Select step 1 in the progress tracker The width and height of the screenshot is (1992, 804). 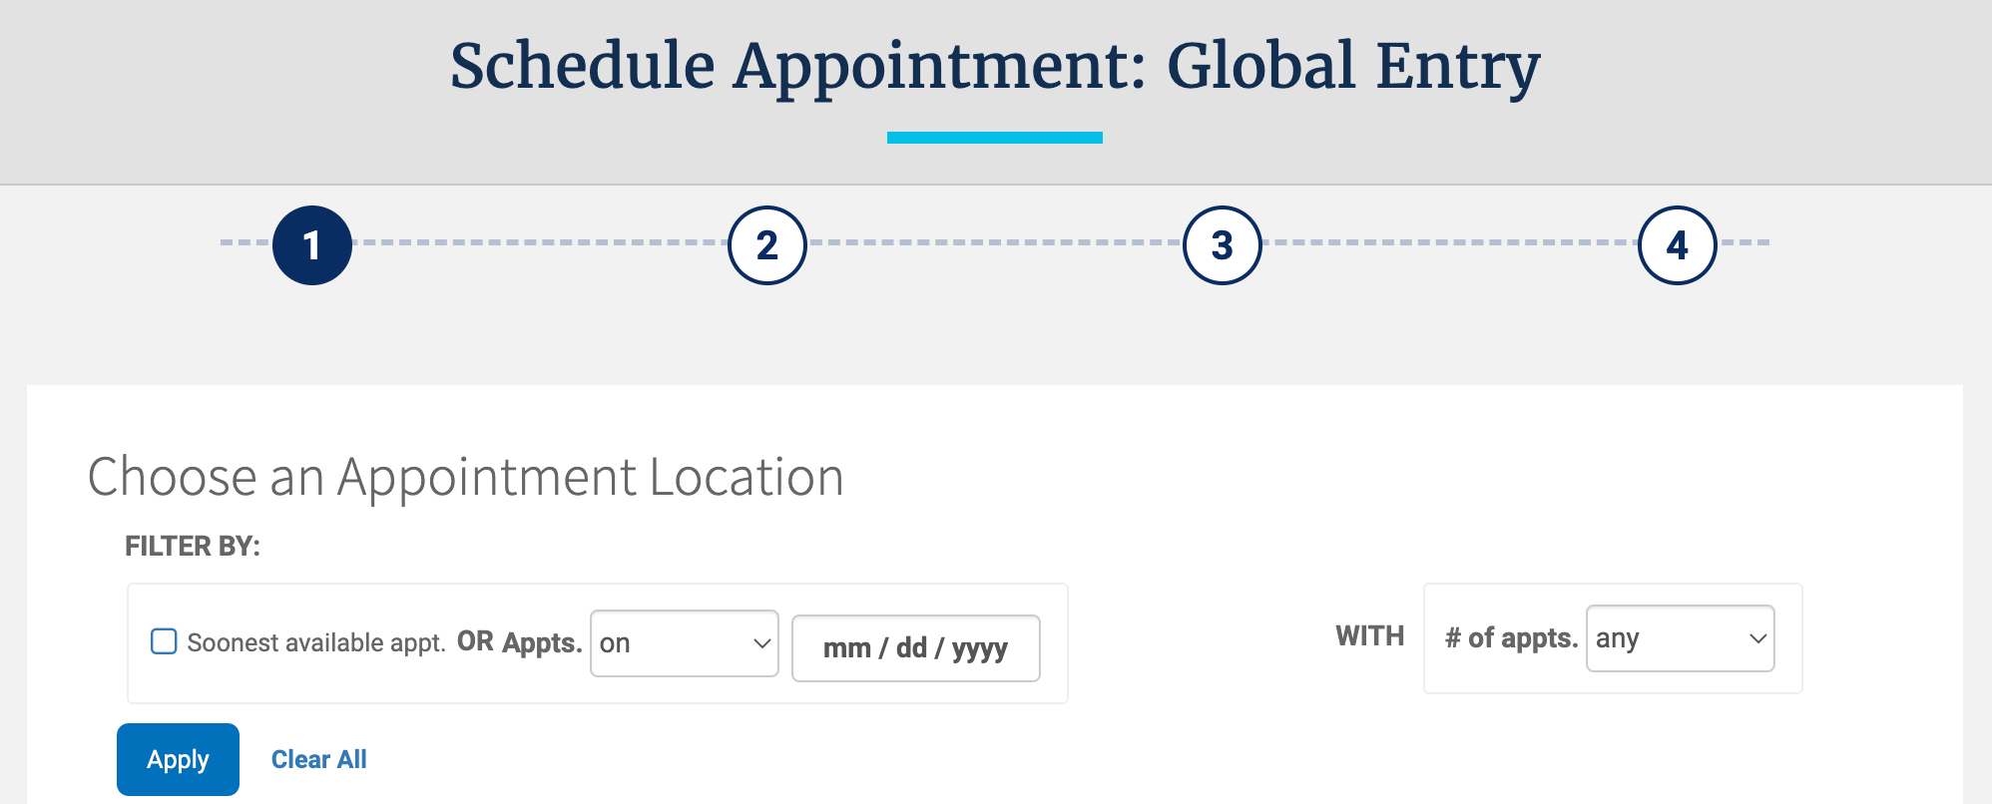(x=311, y=244)
